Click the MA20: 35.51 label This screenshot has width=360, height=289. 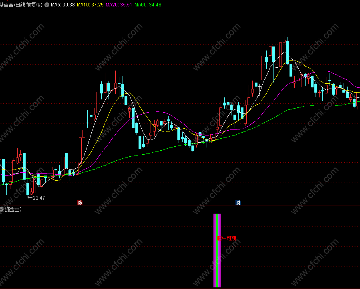[x=119, y=5]
